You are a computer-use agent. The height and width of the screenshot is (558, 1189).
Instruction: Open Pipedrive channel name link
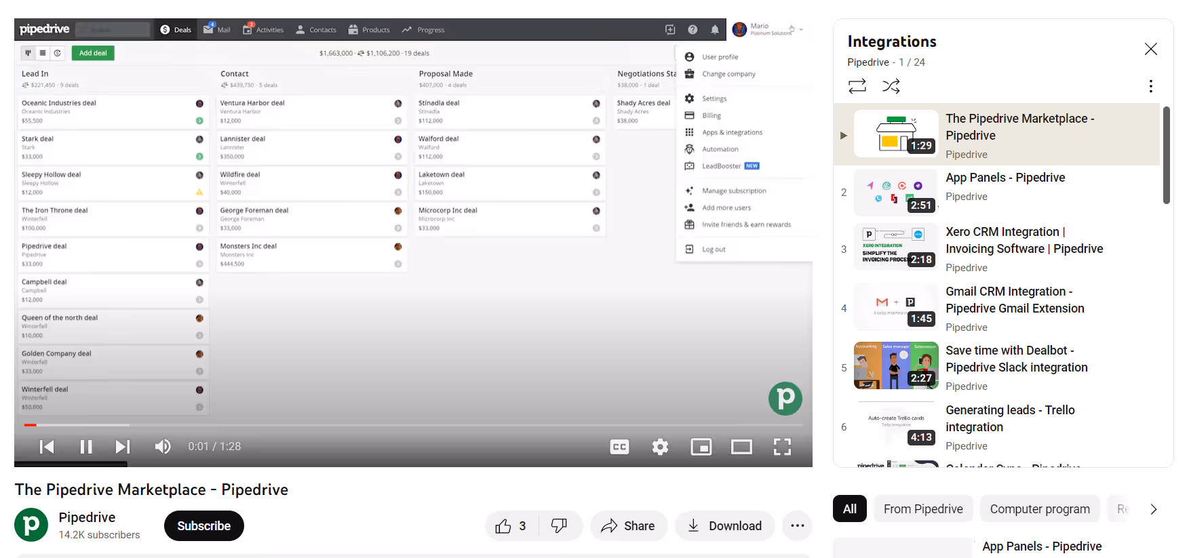click(87, 517)
